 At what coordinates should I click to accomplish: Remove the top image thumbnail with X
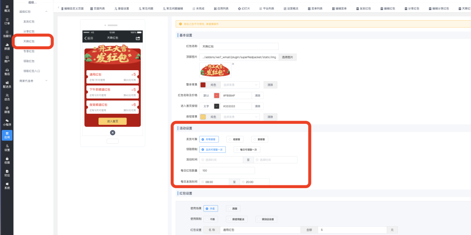point(233,64)
